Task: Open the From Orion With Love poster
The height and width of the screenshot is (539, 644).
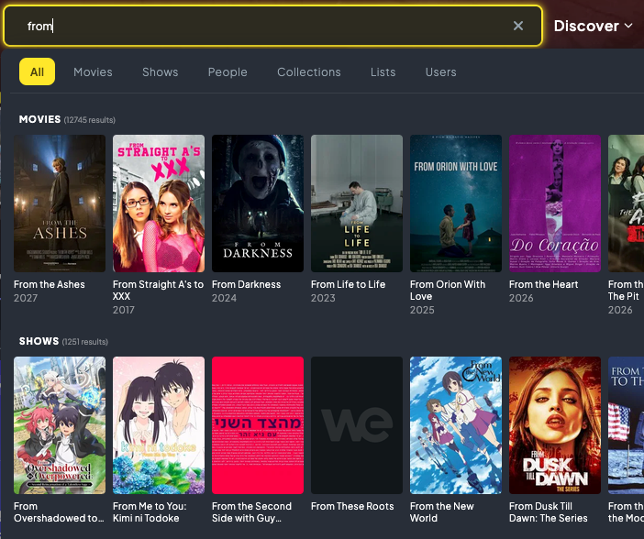Action: (x=456, y=203)
